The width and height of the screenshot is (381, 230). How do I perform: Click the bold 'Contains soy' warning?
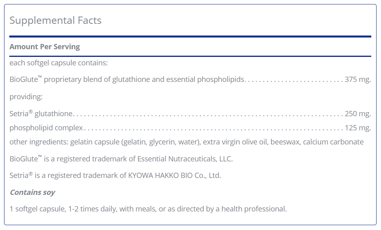pos(32,192)
